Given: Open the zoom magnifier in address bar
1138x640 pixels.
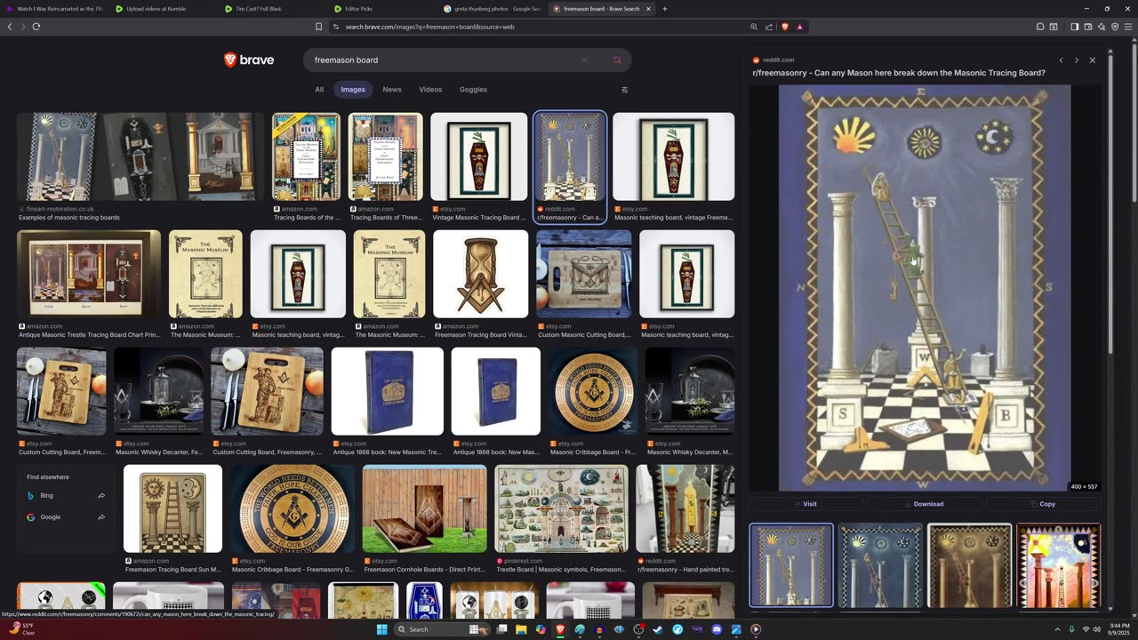Looking at the screenshot, I should 754,27.
